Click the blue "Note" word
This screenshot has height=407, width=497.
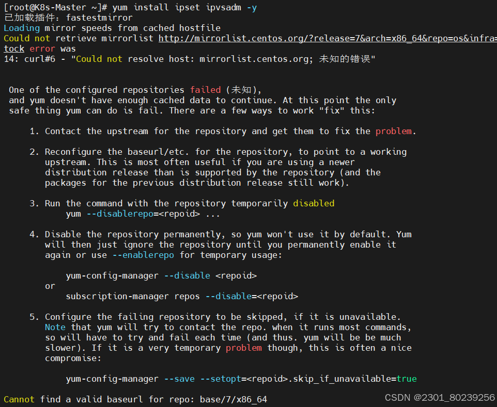(55, 327)
